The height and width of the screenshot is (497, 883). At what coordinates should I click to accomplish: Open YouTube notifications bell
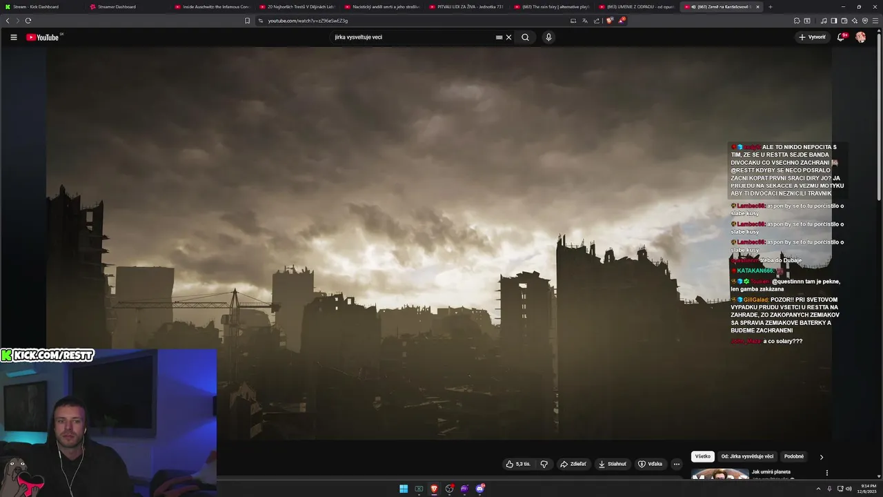click(841, 37)
